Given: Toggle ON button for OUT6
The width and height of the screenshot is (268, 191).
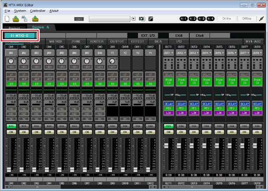Looking at the screenshot, I should point(232,132).
